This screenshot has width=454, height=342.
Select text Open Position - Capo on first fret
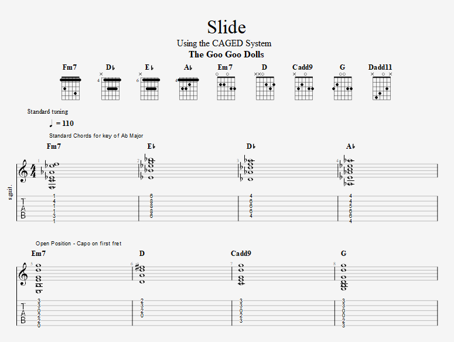coord(78,244)
